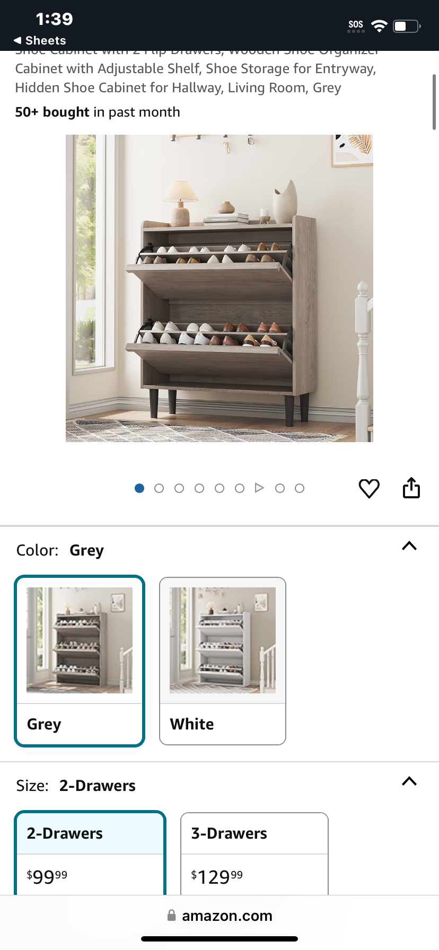Choose the 2-Drawers size at $99.99

[90, 854]
